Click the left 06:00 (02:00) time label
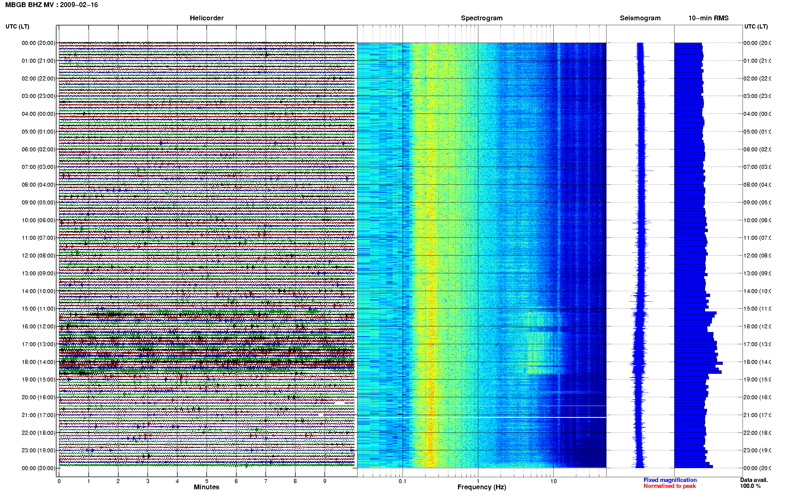The image size is (803, 502). coord(38,149)
